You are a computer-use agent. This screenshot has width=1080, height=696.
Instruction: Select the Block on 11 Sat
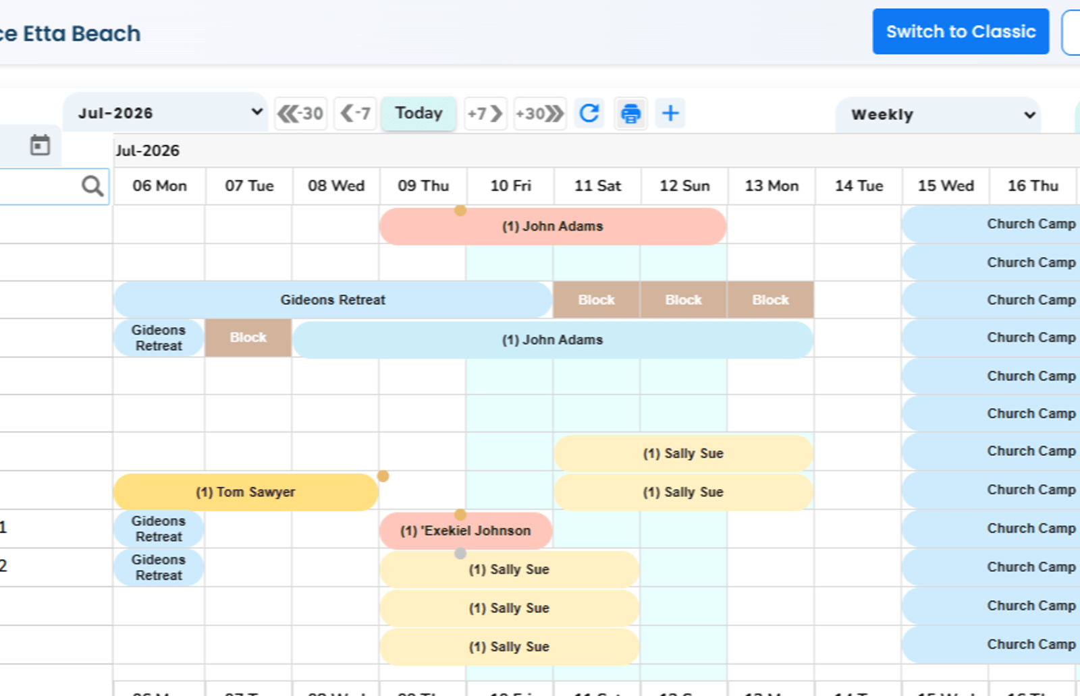[x=597, y=300]
